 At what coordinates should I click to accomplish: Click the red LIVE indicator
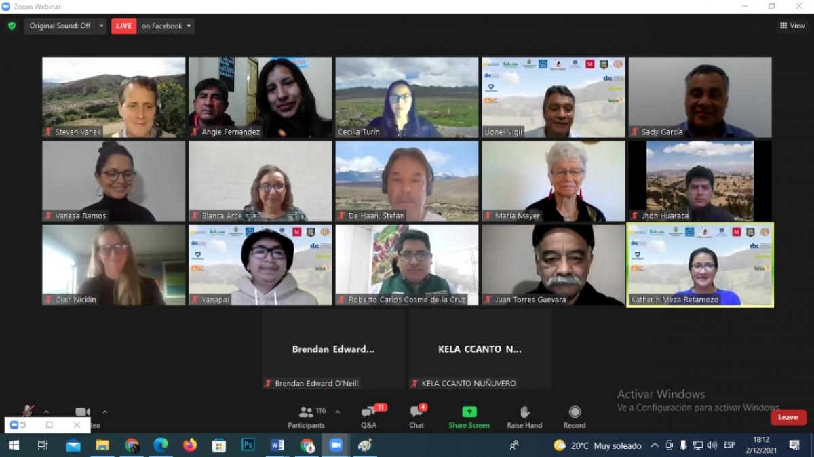click(x=124, y=26)
